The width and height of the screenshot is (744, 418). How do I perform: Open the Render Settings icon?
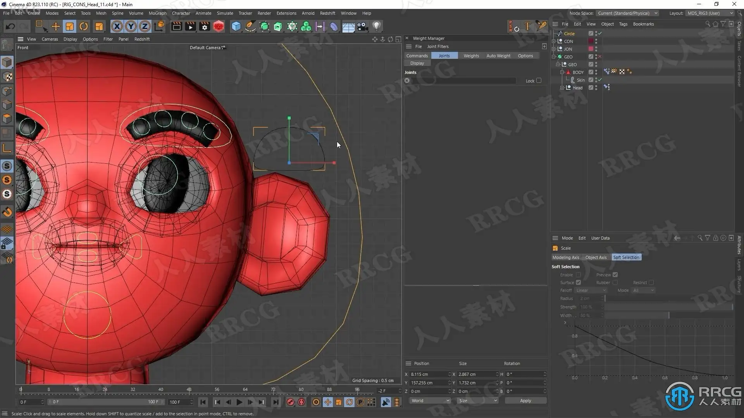pyautogui.click(x=204, y=26)
